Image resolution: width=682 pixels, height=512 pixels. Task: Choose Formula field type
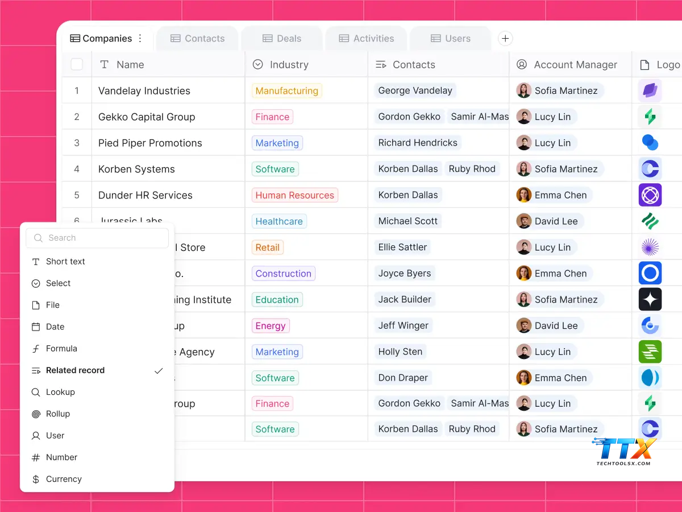97,349
